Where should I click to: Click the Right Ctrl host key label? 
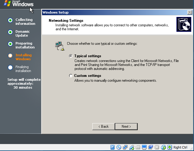coord(180,147)
